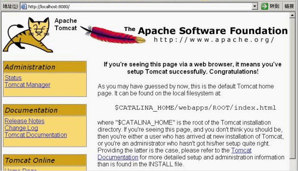Click the Documentation section header

45,110
